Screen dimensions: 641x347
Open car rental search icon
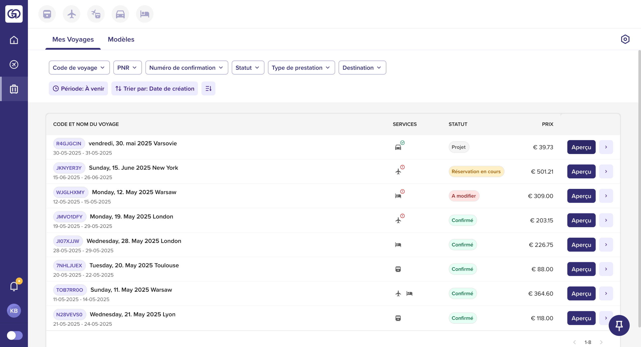(120, 14)
